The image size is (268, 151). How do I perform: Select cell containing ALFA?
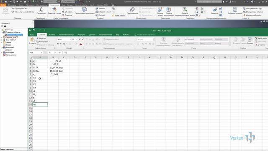(40, 68)
